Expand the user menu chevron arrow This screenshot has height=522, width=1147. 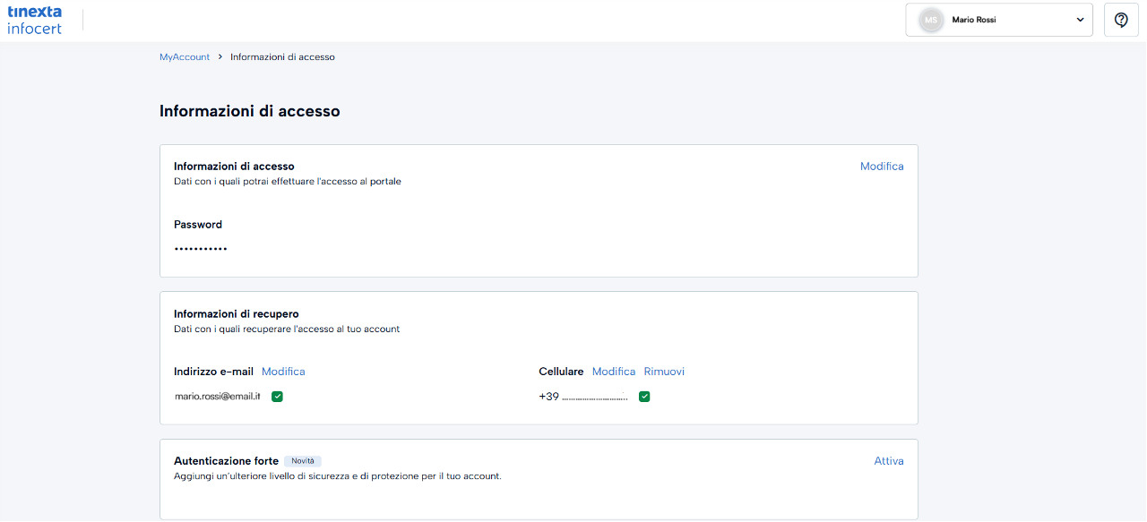pyautogui.click(x=1080, y=20)
